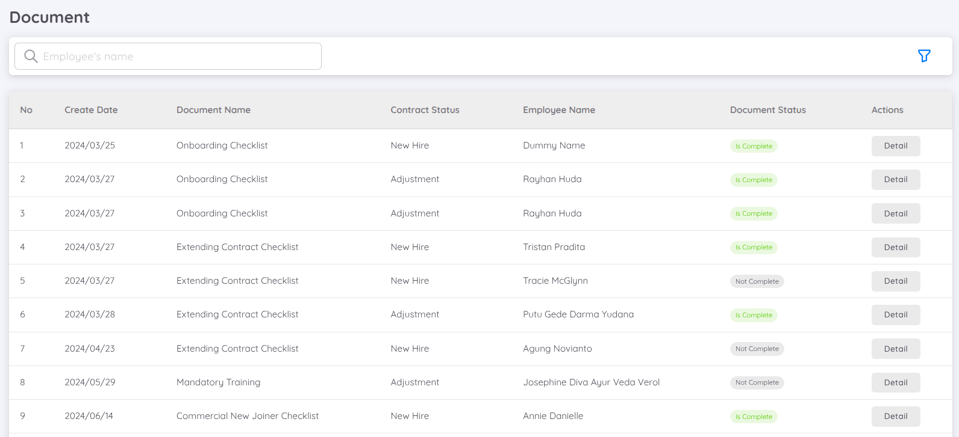959x437 pixels.
Task: Open Detail for Putu Gede Darma Yudana
Action: point(895,315)
